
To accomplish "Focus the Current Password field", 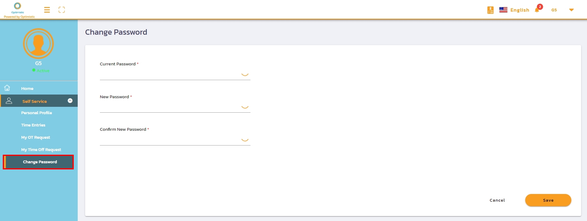I will 170,75.
